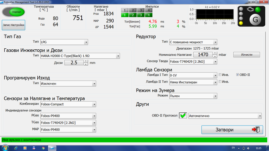The image size is (269, 151).
Task: Increase Дюзи nozzle size with up arrow
Action: pyautogui.click(x=86, y=61)
